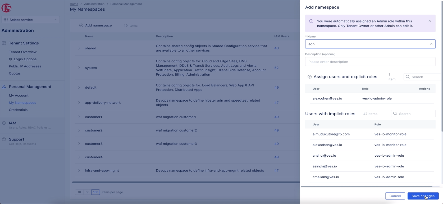Click the IAM section icon

point(4,123)
